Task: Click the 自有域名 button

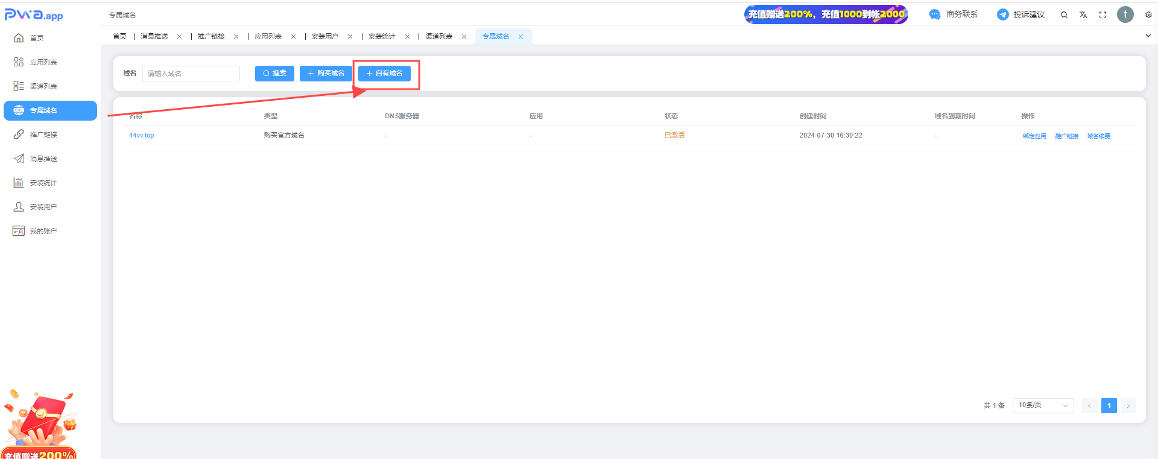Action: click(x=384, y=73)
